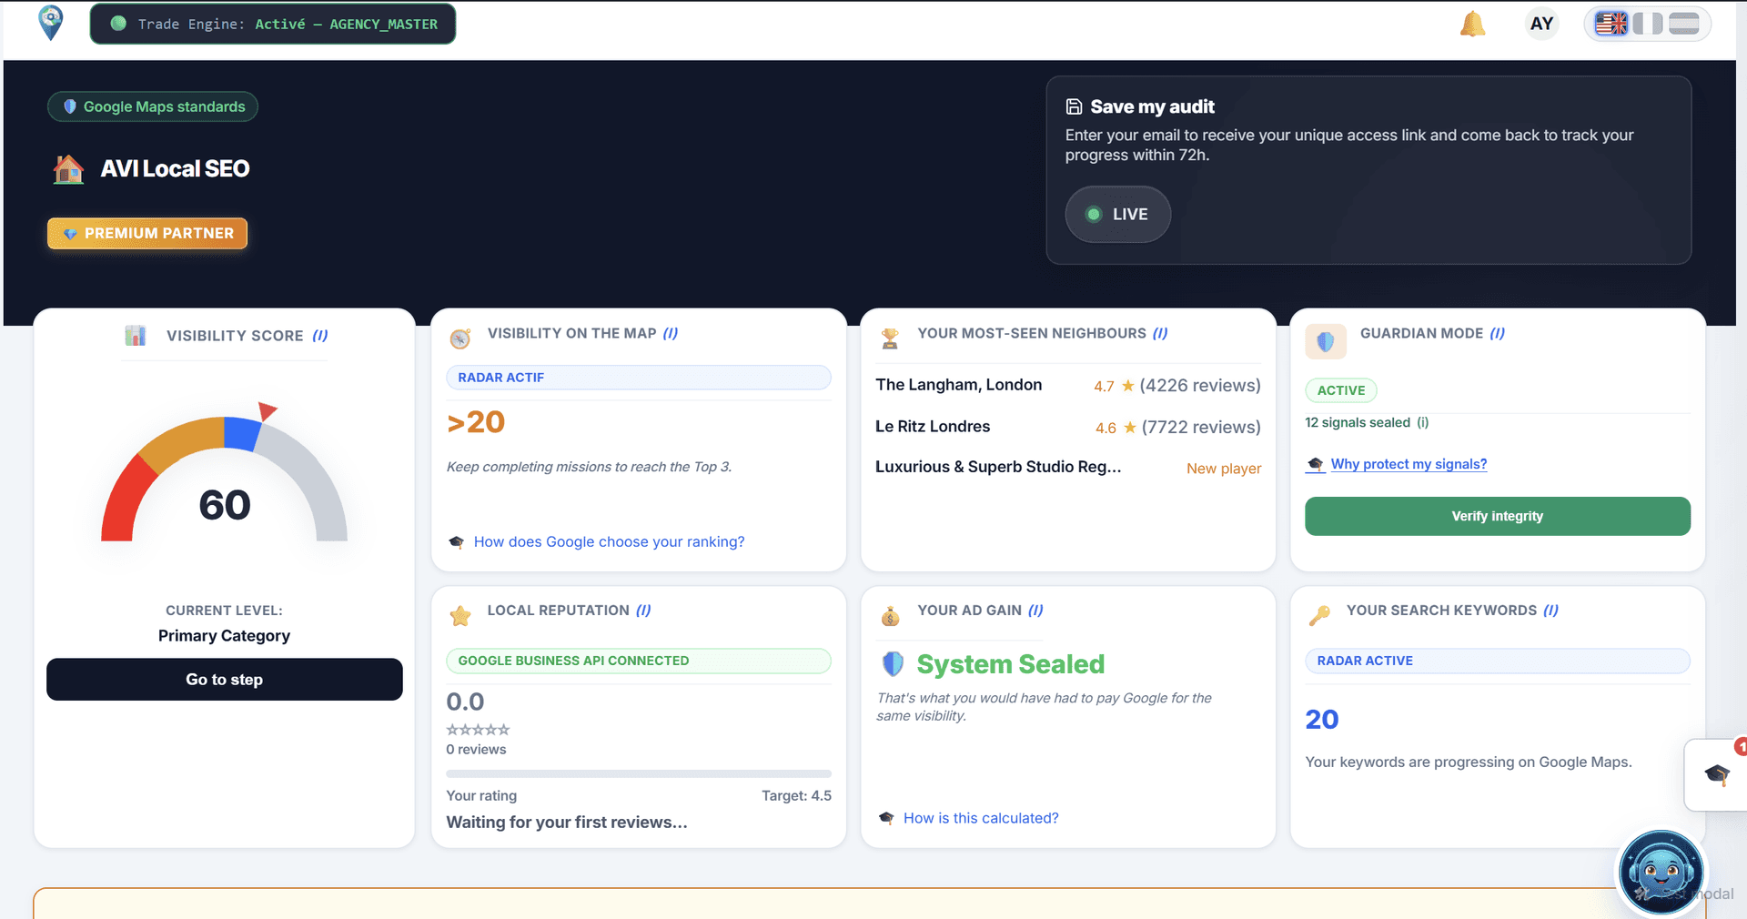
Task: Open the graduation cap side tab
Action: click(1716, 774)
